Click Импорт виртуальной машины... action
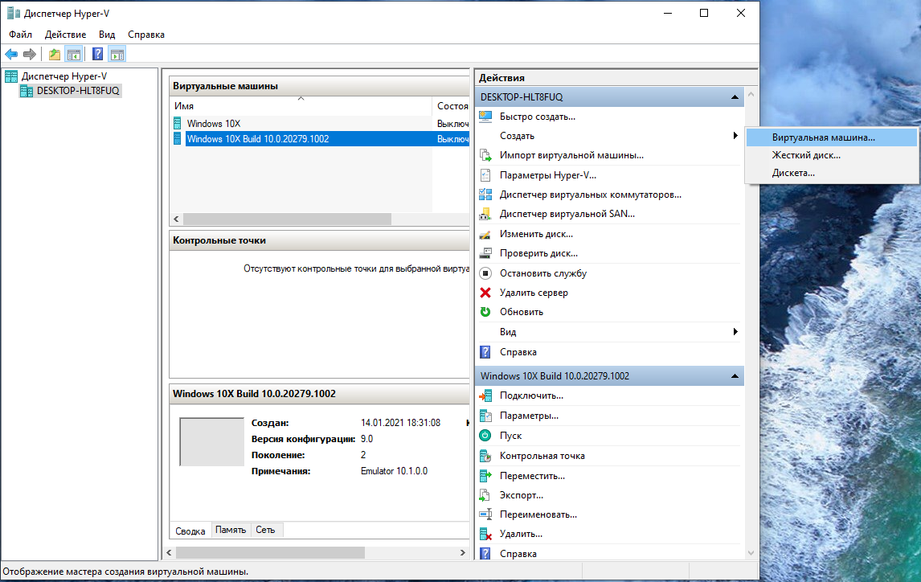 pos(571,155)
